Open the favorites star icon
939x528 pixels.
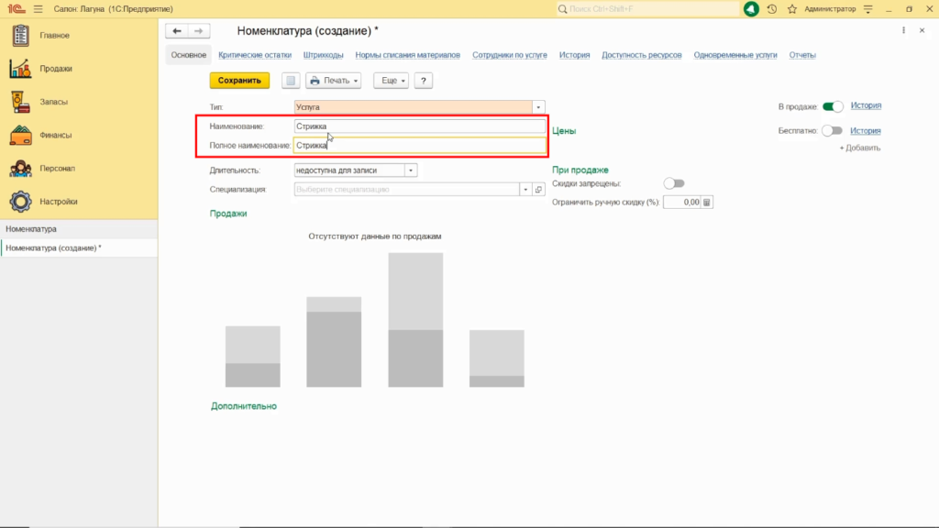point(792,9)
